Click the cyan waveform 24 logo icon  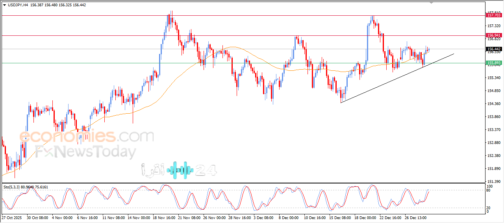tap(180, 170)
